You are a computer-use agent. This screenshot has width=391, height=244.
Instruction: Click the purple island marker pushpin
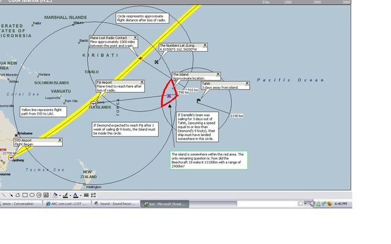pyautogui.click(x=169, y=96)
